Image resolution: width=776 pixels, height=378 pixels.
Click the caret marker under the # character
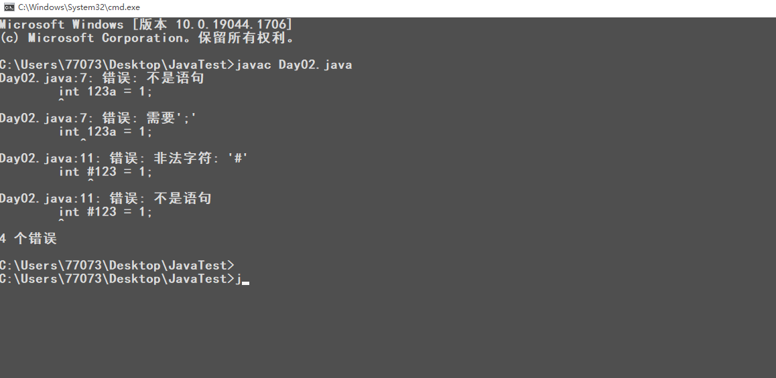[x=90, y=180]
